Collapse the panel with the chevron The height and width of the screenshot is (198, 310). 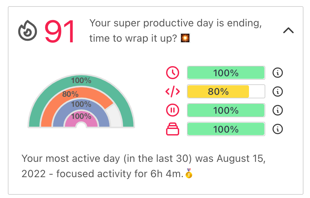pyautogui.click(x=288, y=30)
